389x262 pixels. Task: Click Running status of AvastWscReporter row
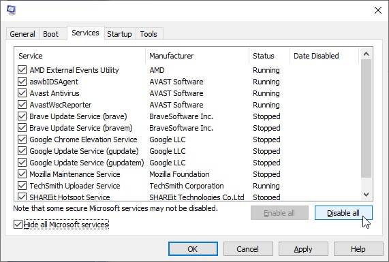click(x=266, y=105)
